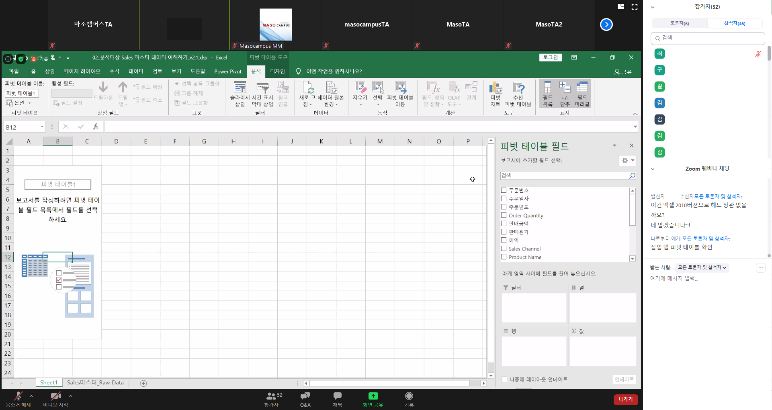Image resolution: width=772 pixels, height=410 pixels.
Task: Check the Order Quantity field
Action: pos(504,215)
